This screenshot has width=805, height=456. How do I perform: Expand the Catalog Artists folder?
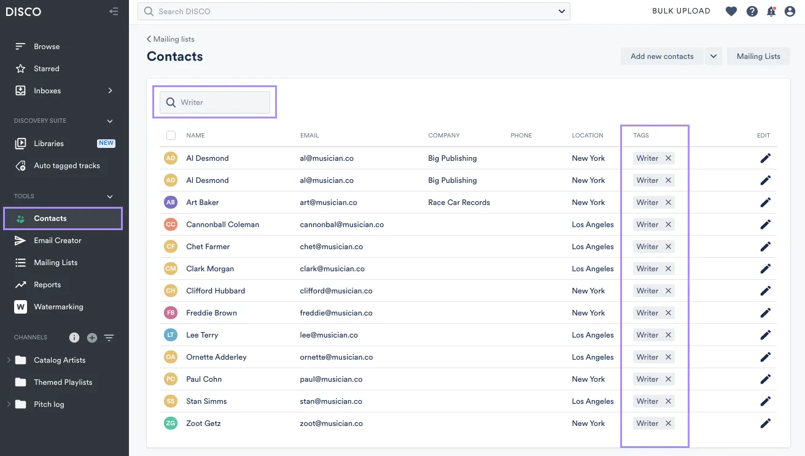[9, 360]
